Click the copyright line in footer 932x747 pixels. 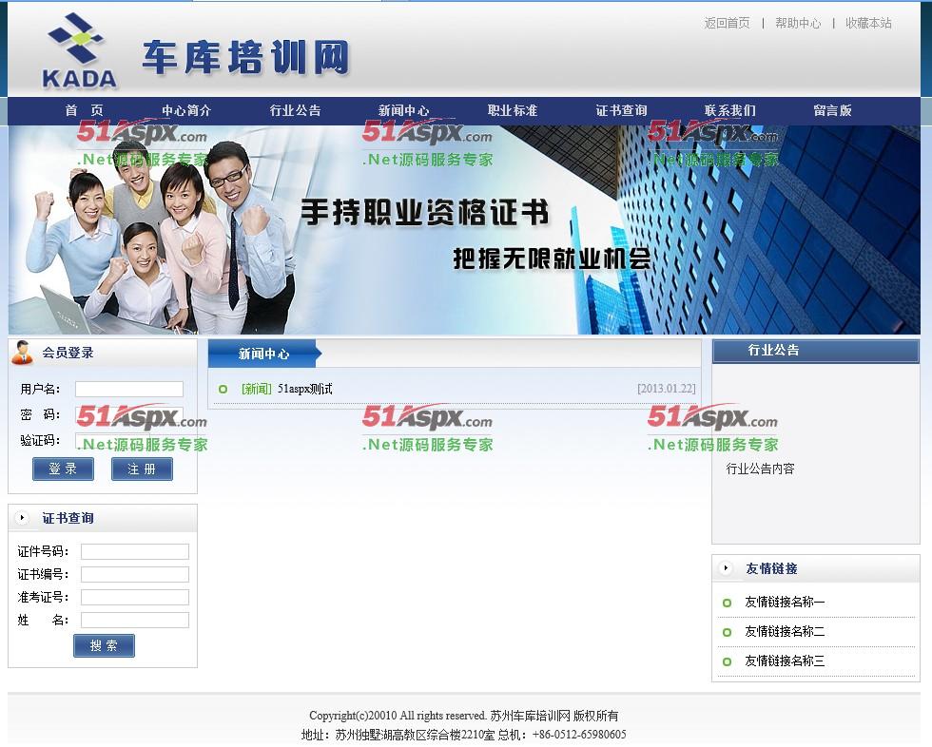(x=464, y=716)
